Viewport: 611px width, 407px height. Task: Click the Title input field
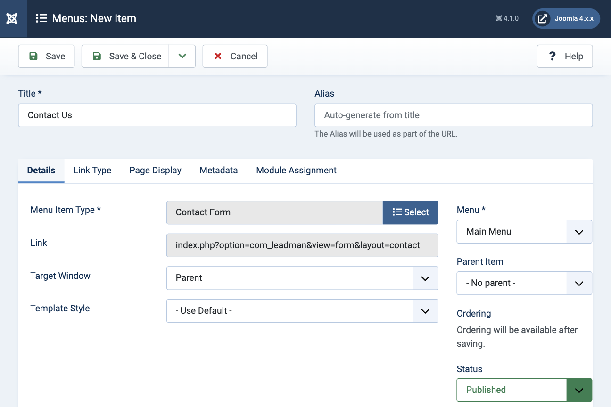click(157, 115)
